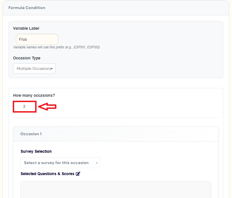Viewport: 232px width, 198px height.
Task: Click the Formula Condition panel header
Action: (x=27, y=8)
